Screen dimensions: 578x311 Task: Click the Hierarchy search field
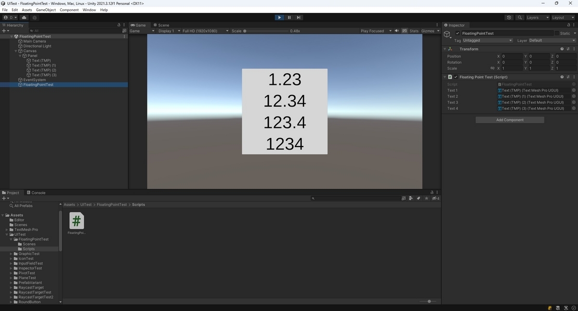click(75, 31)
